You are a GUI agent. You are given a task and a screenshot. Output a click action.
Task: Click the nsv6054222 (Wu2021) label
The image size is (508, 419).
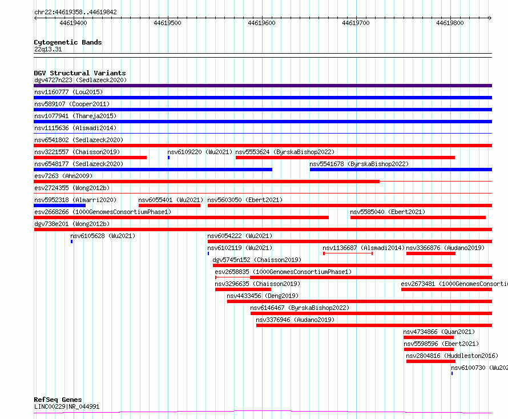coord(240,236)
